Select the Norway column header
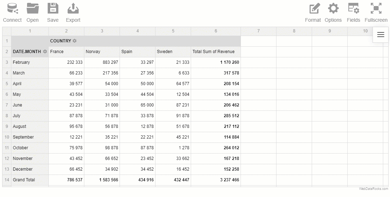This screenshot has width=390, height=197. pos(102,52)
